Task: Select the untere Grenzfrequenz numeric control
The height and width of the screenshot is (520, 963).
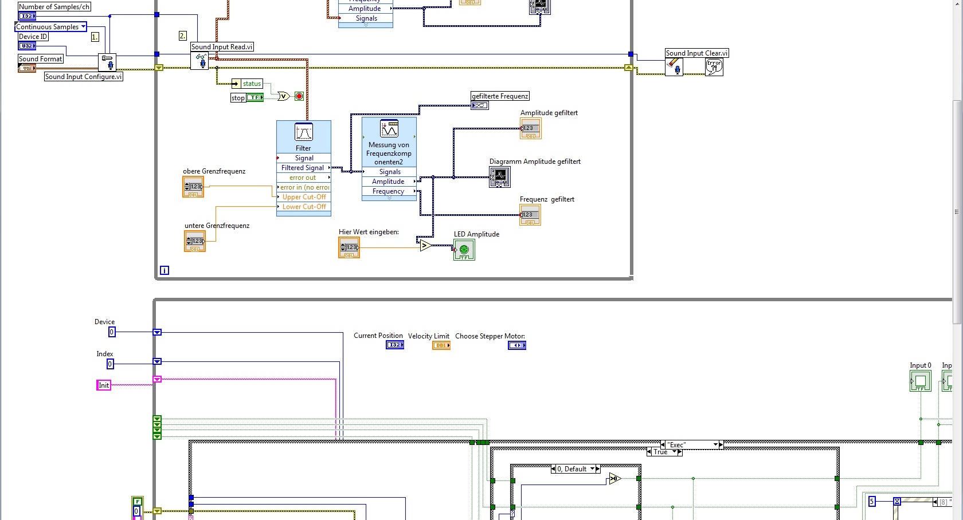Action: [x=195, y=241]
